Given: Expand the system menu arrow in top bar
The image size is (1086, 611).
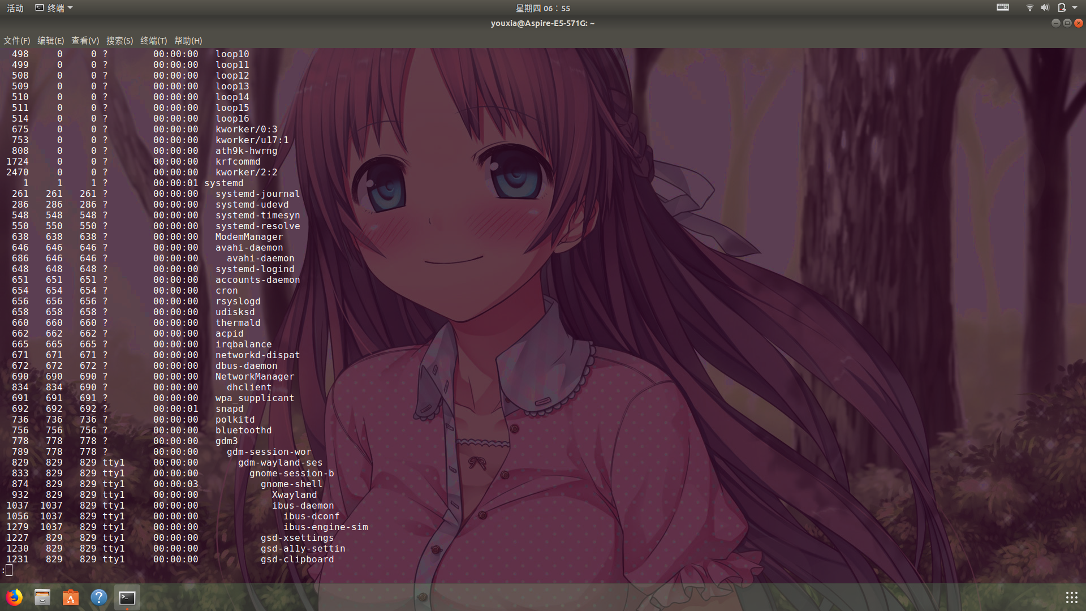Looking at the screenshot, I should (1075, 8).
